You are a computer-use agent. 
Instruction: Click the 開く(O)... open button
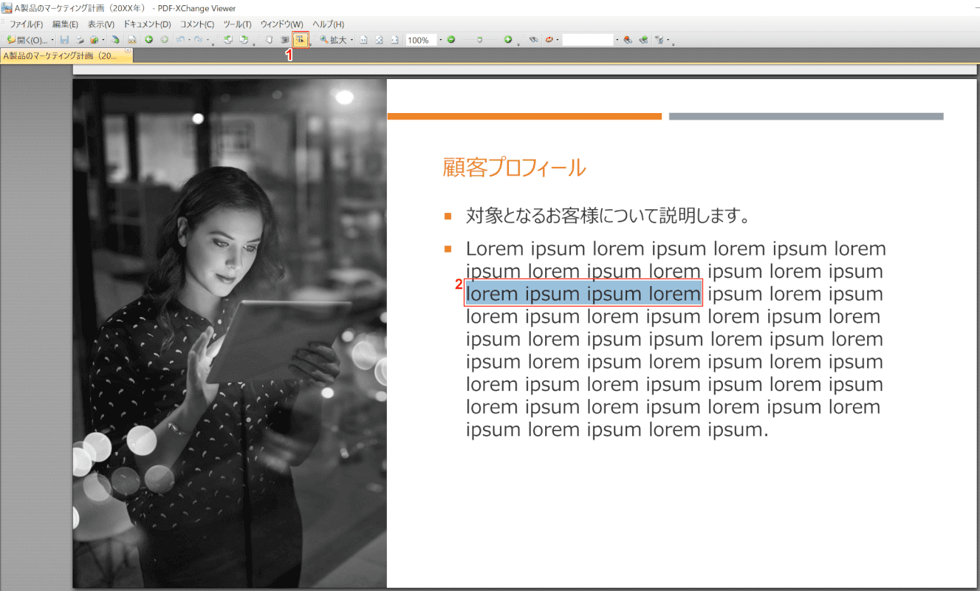27,40
